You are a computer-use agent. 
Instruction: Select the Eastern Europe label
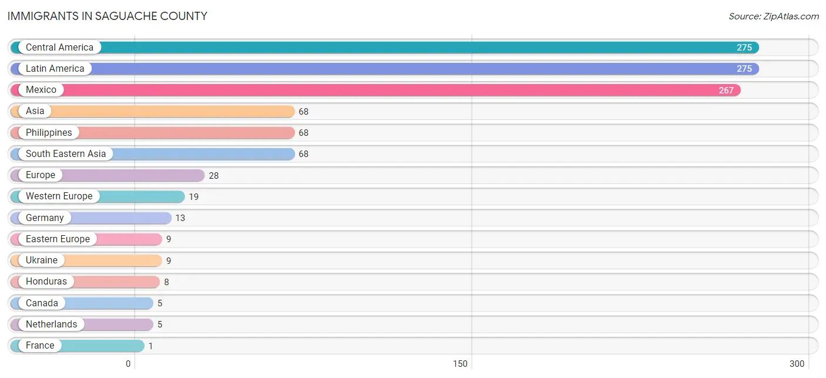[58, 239]
